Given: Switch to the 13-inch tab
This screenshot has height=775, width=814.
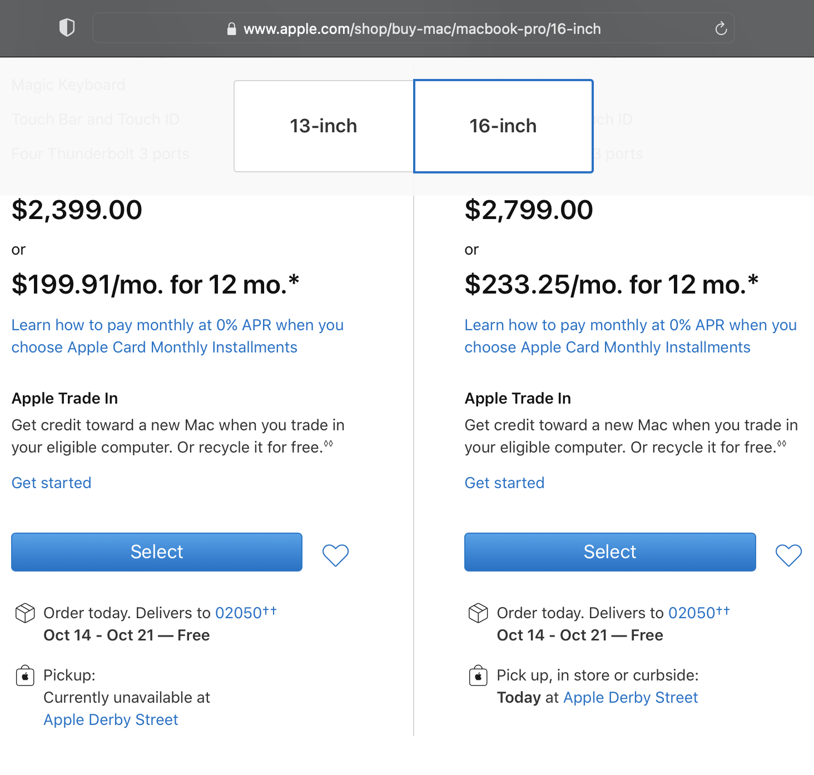Looking at the screenshot, I should [x=324, y=126].
